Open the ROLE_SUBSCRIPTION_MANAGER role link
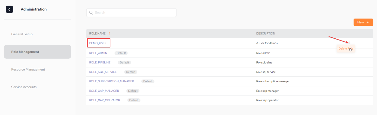The width and height of the screenshot is (377, 115). 112,81
